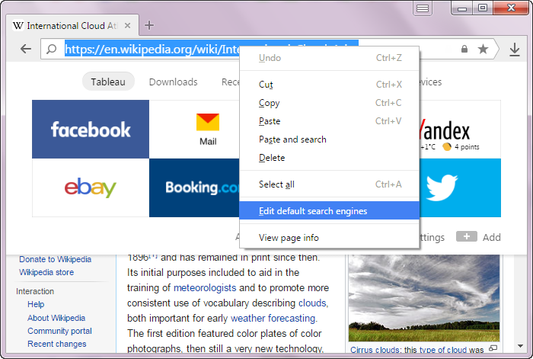The height and width of the screenshot is (359, 533).
Task: Choose Cut in the context menu
Action: [329, 85]
